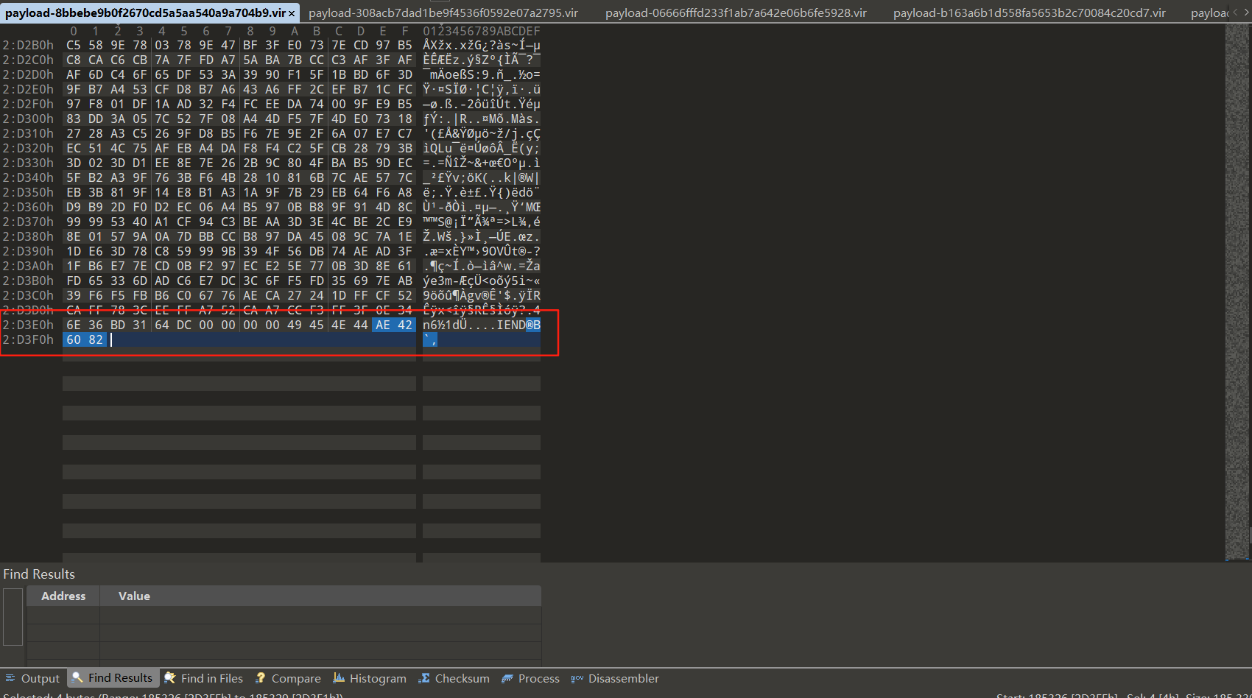1252x698 pixels.
Task: Click the Find in Files magnifier icon
Action: pos(170,677)
